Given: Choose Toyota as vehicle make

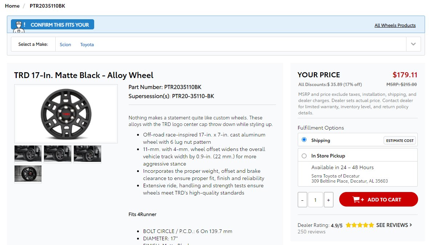Looking at the screenshot, I should [87, 45].
